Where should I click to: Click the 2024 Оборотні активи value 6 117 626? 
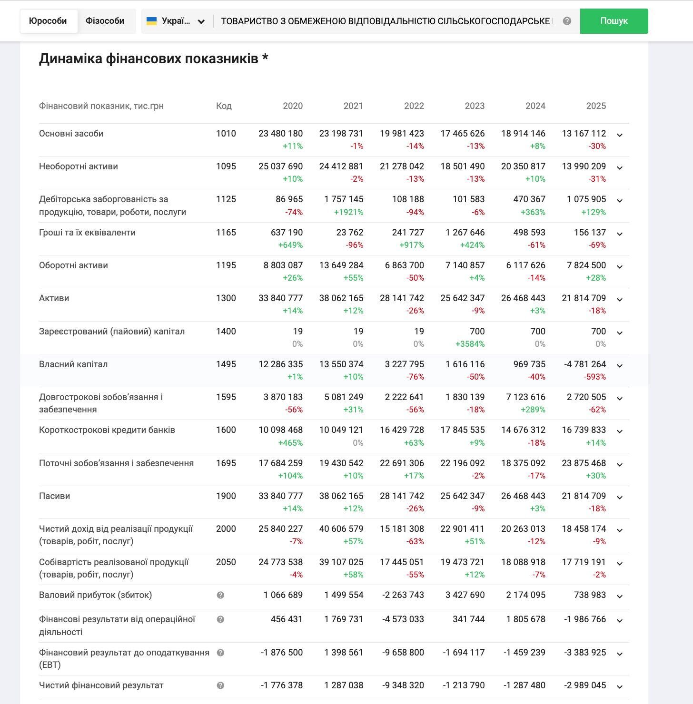pyautogui.click(x=526, y=265)
